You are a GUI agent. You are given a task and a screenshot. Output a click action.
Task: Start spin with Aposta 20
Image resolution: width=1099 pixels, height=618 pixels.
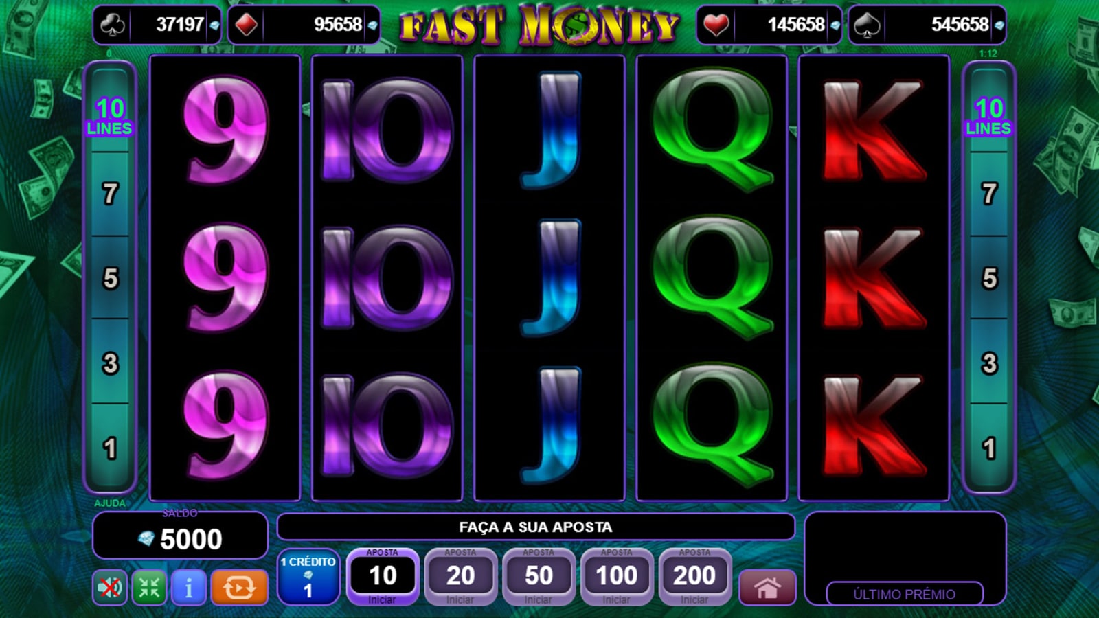pos(460,577)
